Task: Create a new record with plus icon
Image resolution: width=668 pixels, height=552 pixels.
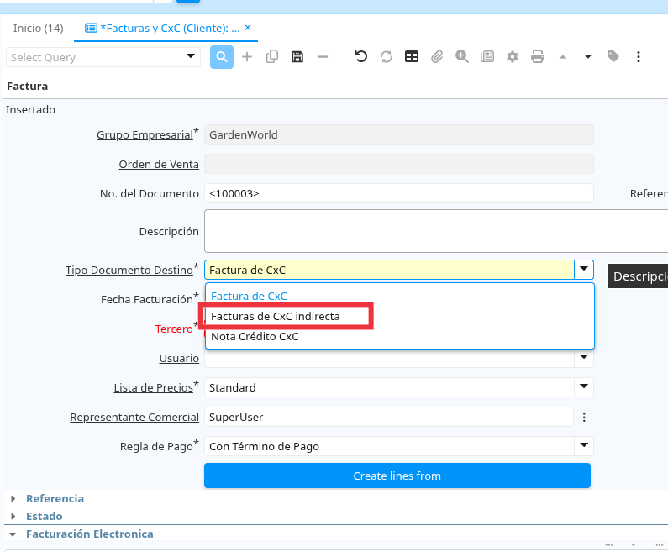Action: [247, 56]
